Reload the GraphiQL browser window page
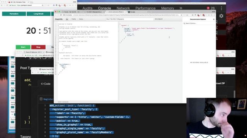The width and height of the screenshot is (247, 138). click(x=61, y=15)
